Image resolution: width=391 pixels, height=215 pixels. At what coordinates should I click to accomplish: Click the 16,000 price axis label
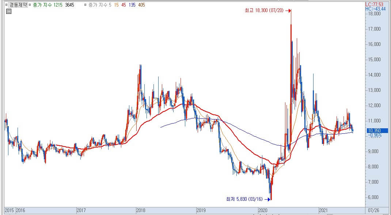coord(375,44)
